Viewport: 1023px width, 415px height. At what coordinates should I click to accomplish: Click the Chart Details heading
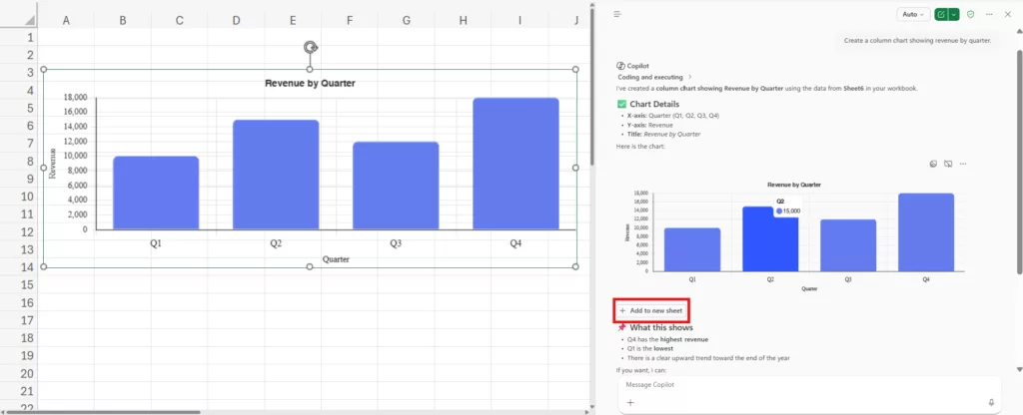click(654, 104)
